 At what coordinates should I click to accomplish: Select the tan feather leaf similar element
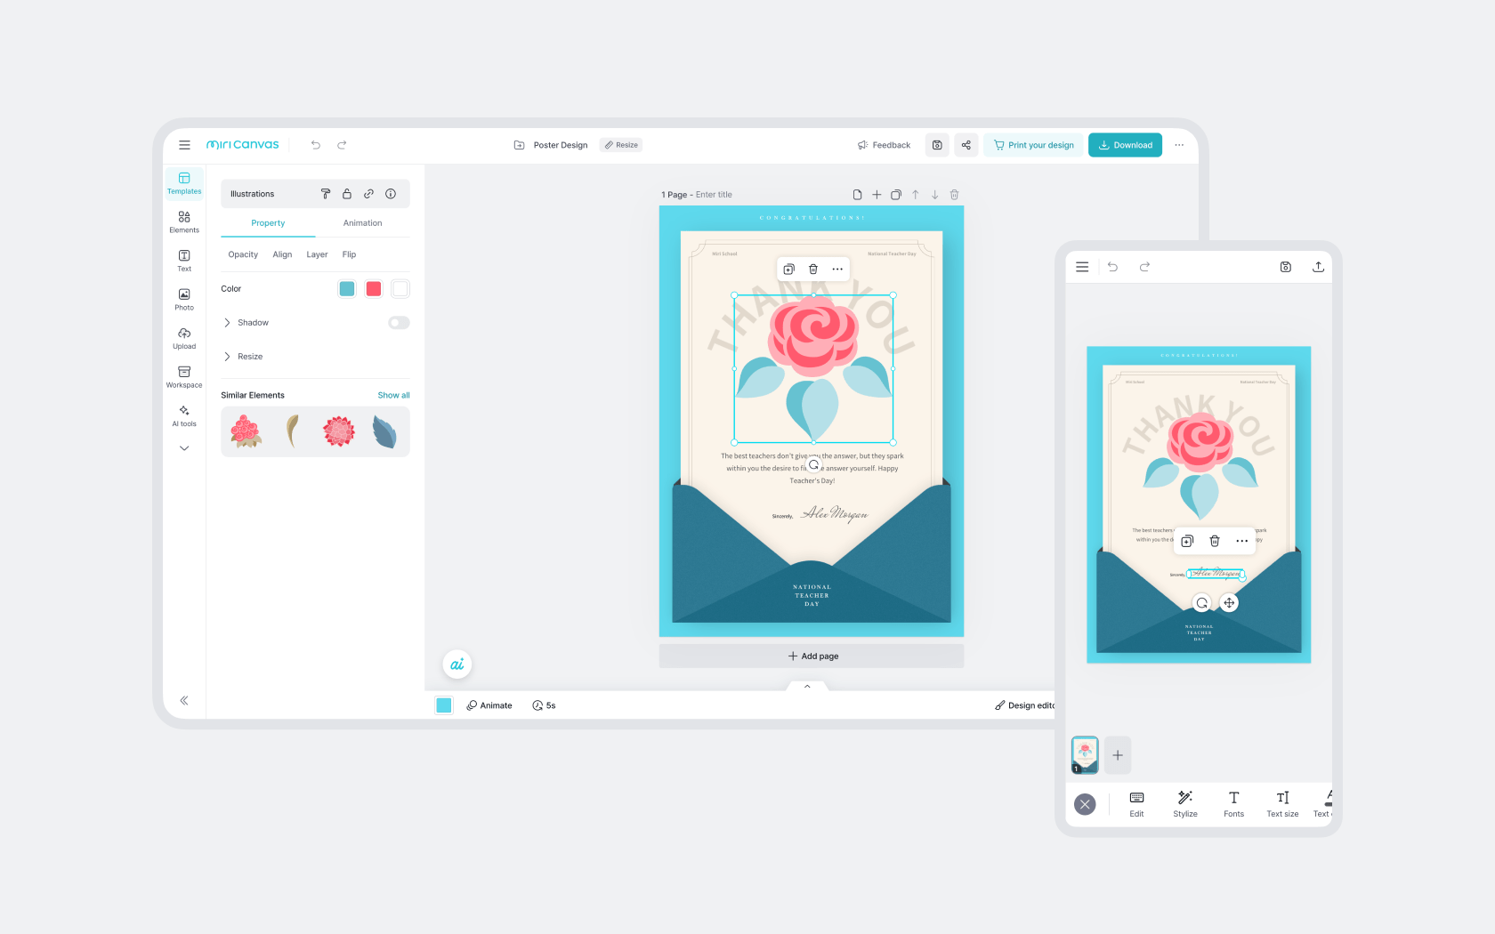292,431
